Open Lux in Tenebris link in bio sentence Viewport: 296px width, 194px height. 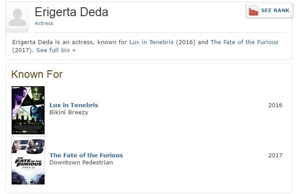point(151,42)
